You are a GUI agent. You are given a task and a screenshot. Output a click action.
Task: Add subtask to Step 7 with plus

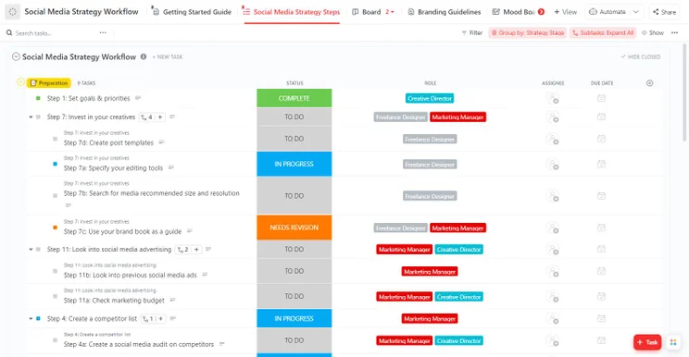pos(160,117)
